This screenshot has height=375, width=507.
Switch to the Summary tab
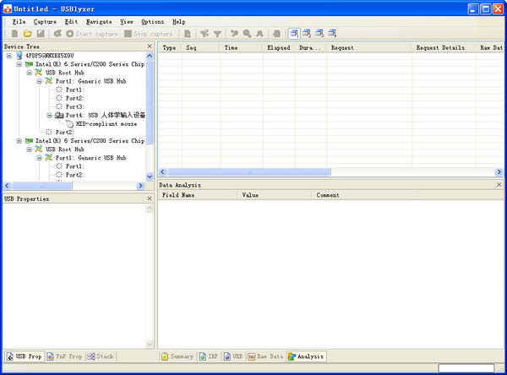177,356
